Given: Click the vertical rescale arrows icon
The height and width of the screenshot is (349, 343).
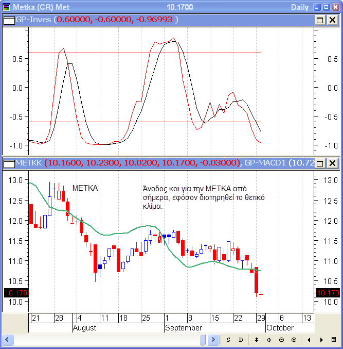Looking at the screenshot, I should coord(257,340).
